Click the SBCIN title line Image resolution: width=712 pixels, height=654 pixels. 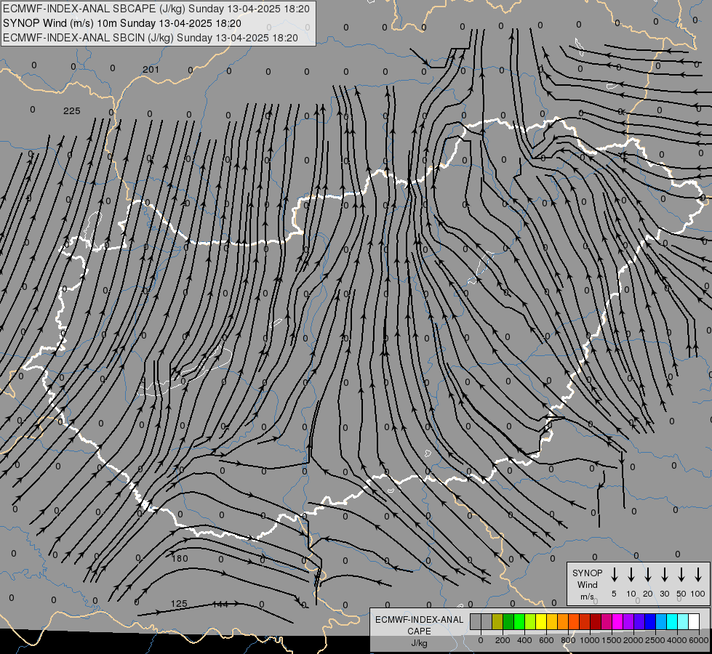(x=151, y=38)
